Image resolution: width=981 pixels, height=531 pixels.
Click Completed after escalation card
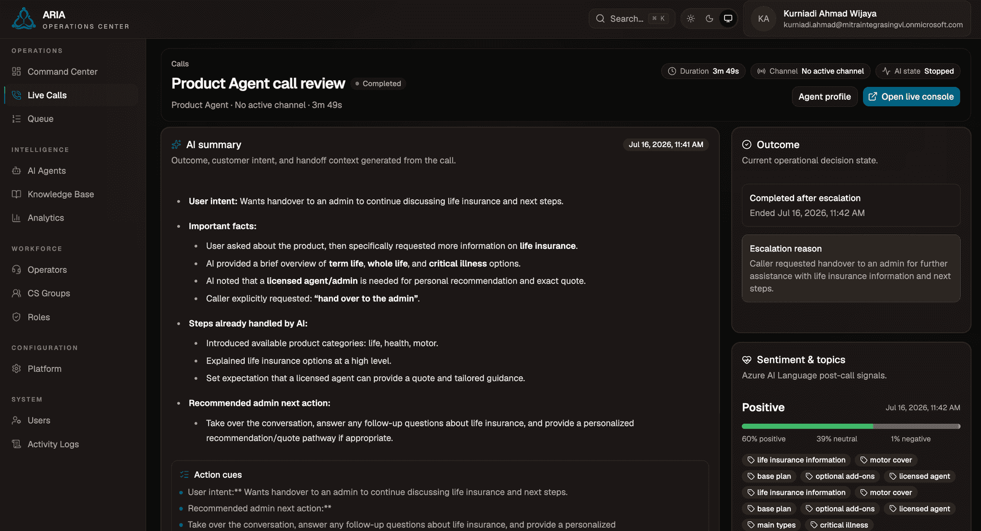(x=851, y=205)
